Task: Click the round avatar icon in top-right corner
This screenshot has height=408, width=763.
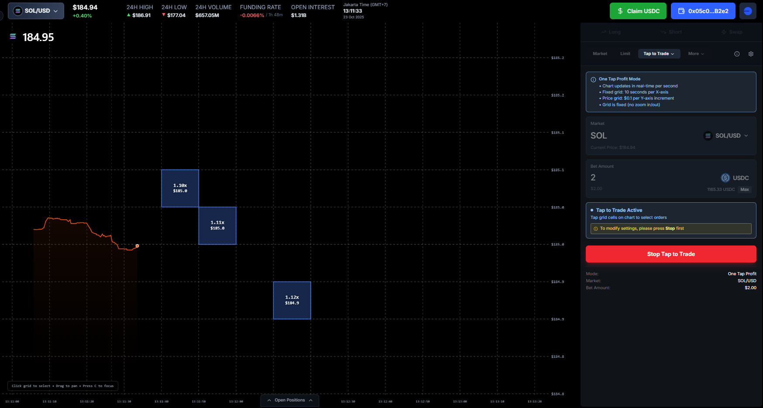Action: tap(748, 11)
